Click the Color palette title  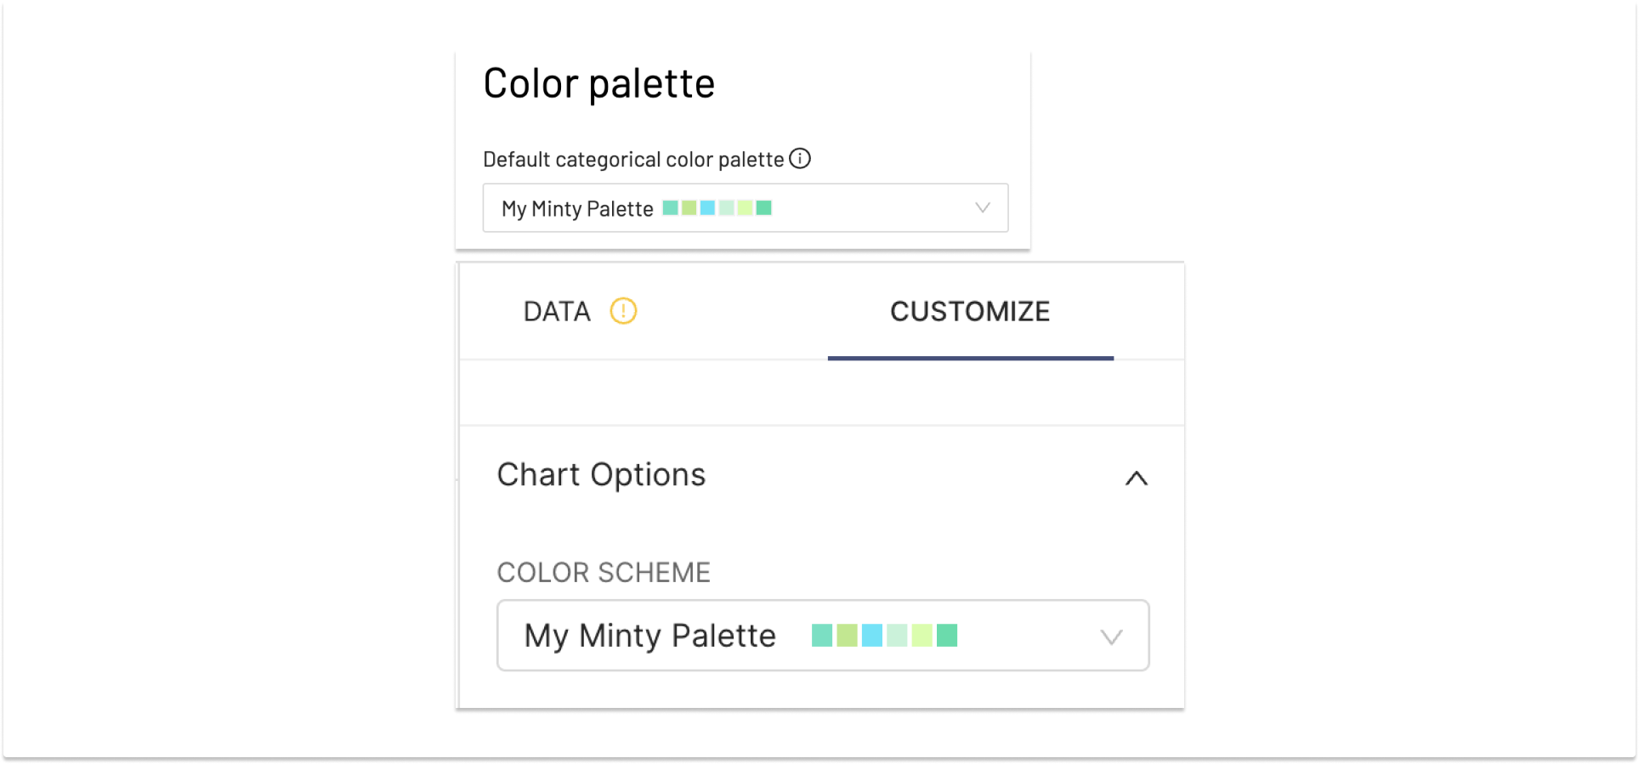point(598,82)
